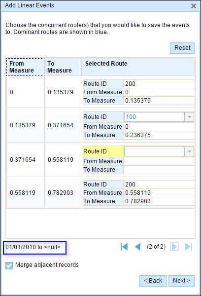This screenshot has height=296, width=201.
Task: Select the From Measure column header
Action: click(26, 67)
